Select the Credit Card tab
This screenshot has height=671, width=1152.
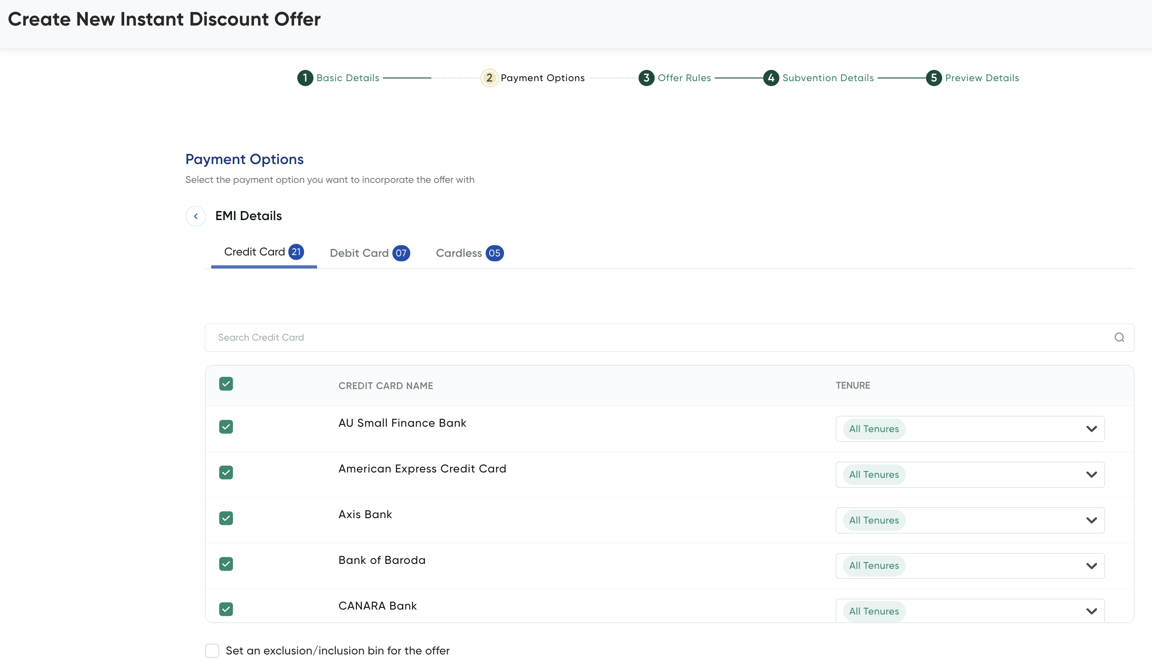(x=255, y=252)
